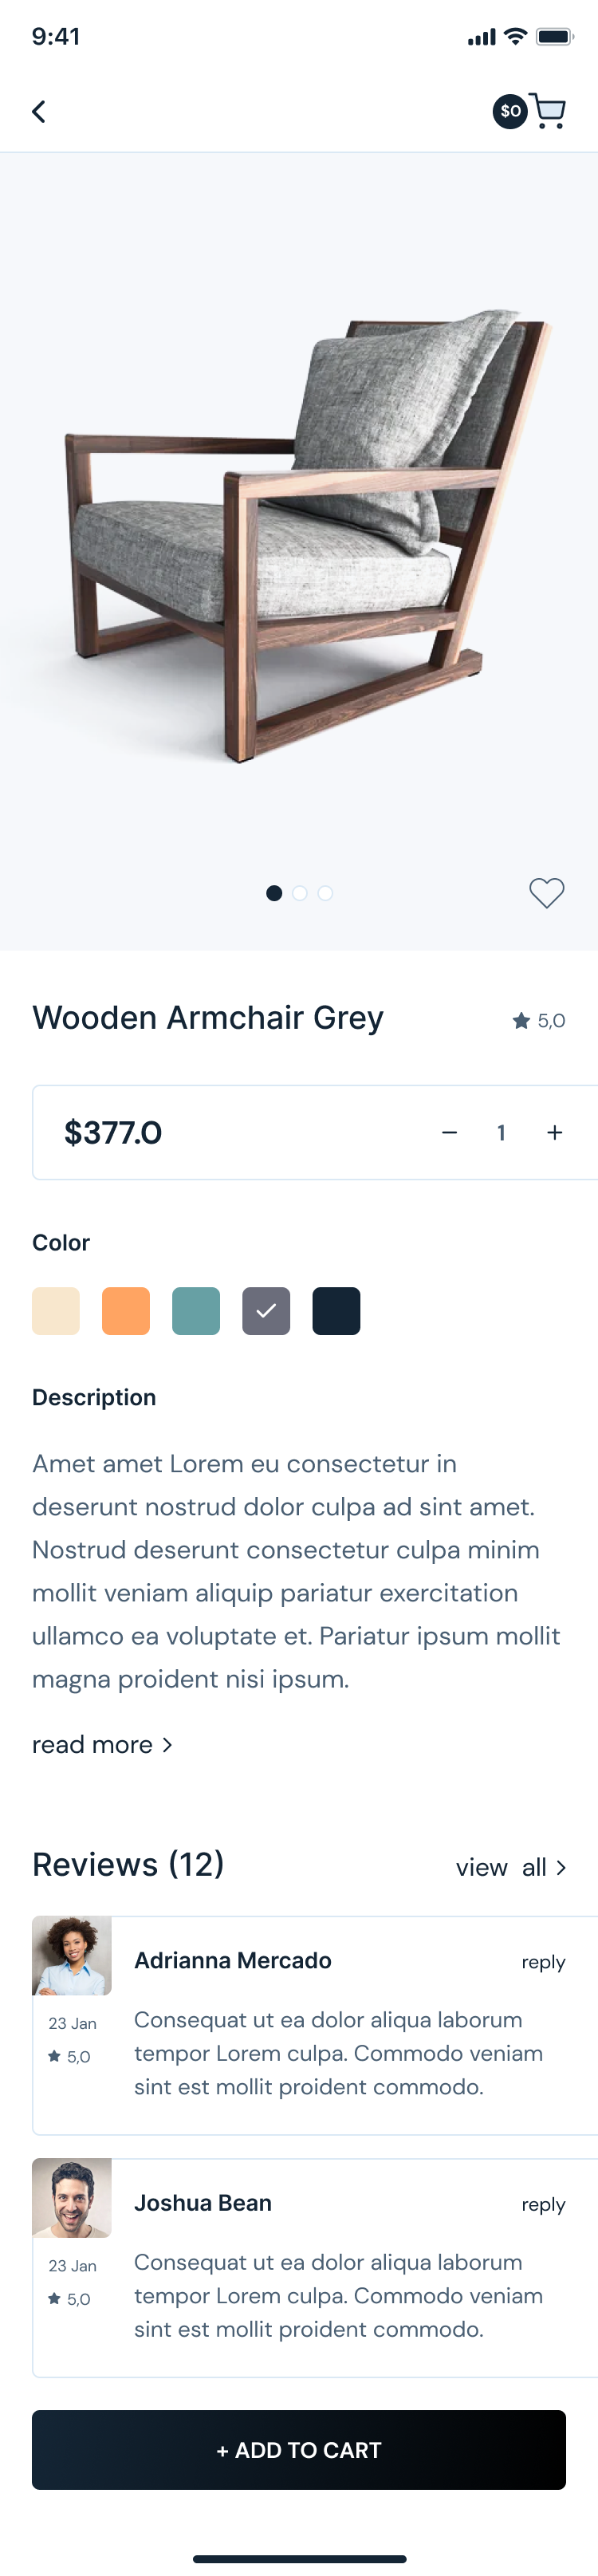This screenshot has height=2576, width=598.
Task: Select the cream color swatch
Action: [x=56, y=1310]
